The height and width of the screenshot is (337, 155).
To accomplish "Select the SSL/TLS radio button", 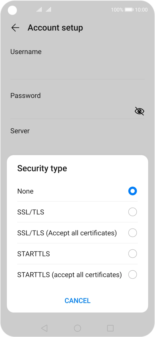I will pyautogui.click(x=132, y=212).
